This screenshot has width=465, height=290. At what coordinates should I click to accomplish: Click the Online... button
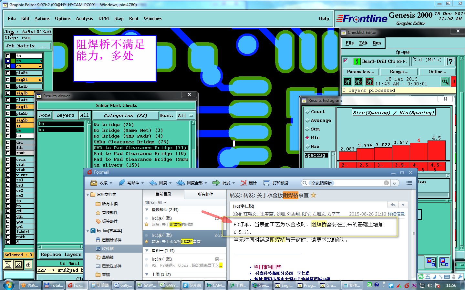click(x=438, y=72)
